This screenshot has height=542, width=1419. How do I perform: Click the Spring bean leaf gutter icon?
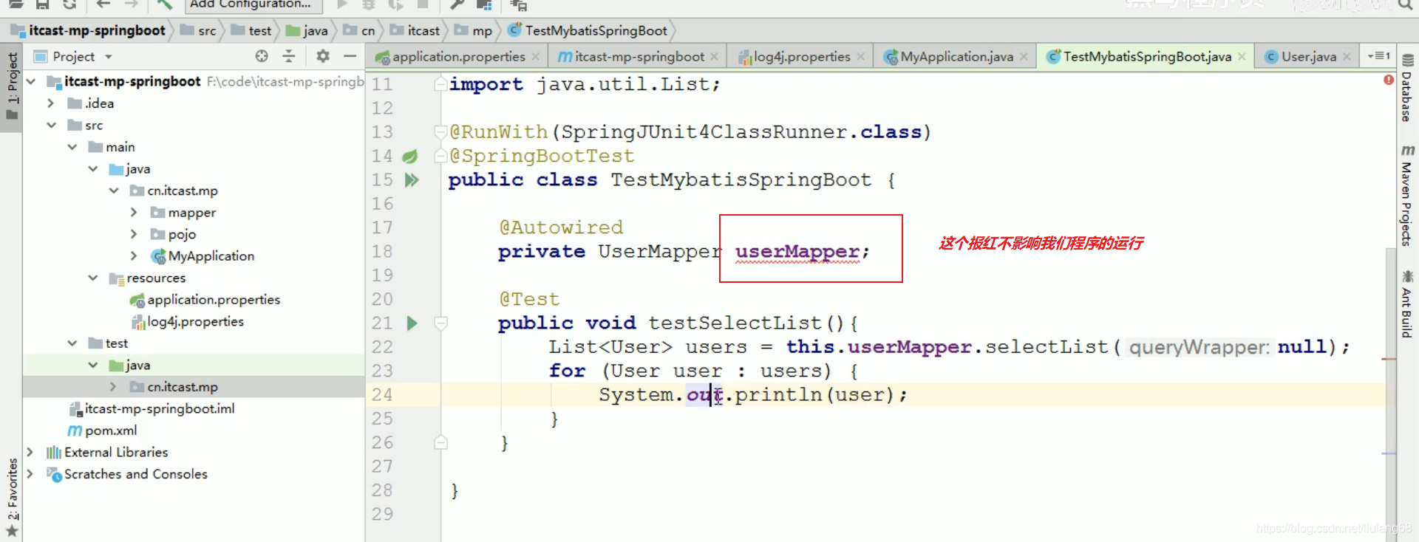409,157
